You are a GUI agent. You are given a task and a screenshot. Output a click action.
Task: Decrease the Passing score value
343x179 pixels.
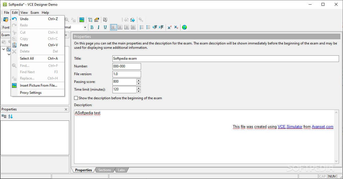[138, 83]
